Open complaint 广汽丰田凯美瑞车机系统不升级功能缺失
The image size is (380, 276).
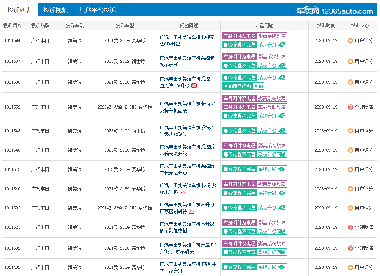[187, 131]
